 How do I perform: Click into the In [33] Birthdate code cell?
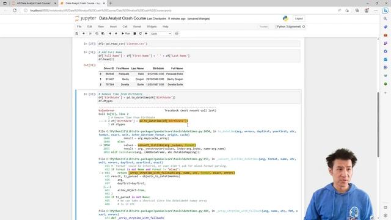click(199, 98)
